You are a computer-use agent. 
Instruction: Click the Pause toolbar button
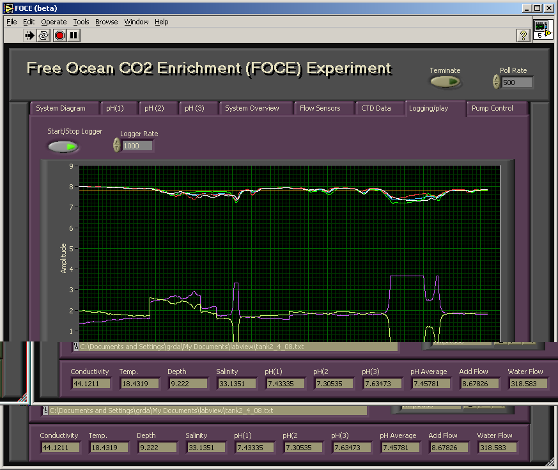point(74,35)
